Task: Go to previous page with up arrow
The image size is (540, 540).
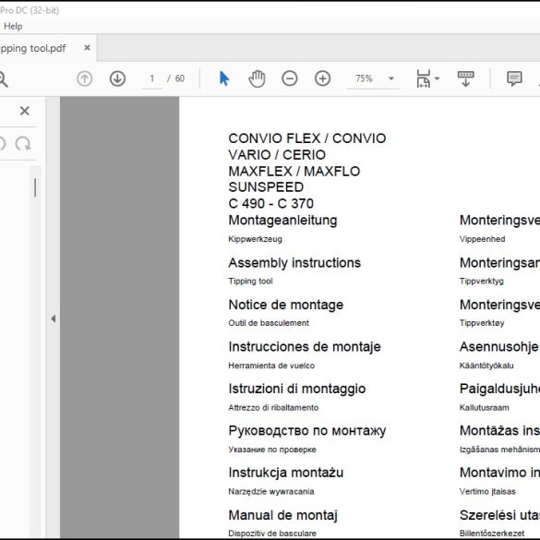Action: [84, 78]
